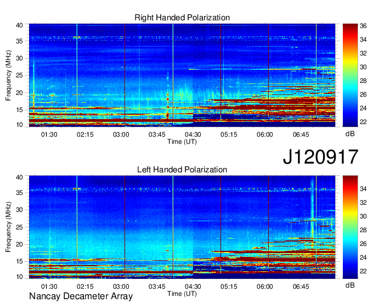373x303 pixels.
Task: Click the "15" frequency tick of Left Handed plot
Action: [19, 262]
